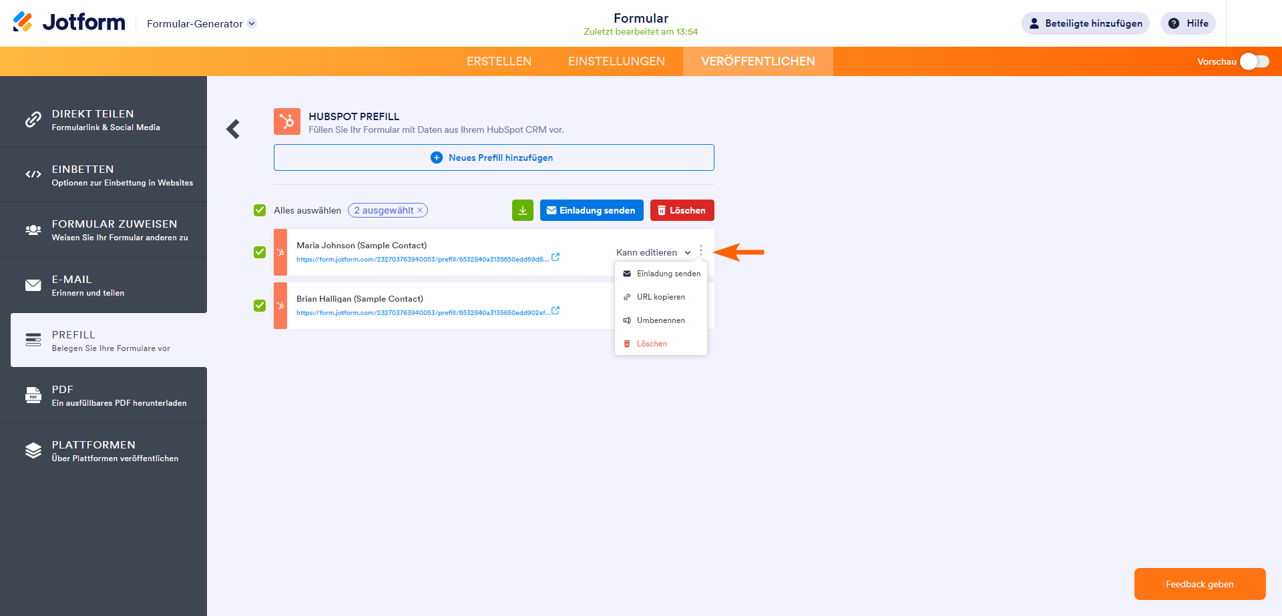Click the Prefill form fields icon
This screenshot has height=616, width=1282.
coord(33,340)
